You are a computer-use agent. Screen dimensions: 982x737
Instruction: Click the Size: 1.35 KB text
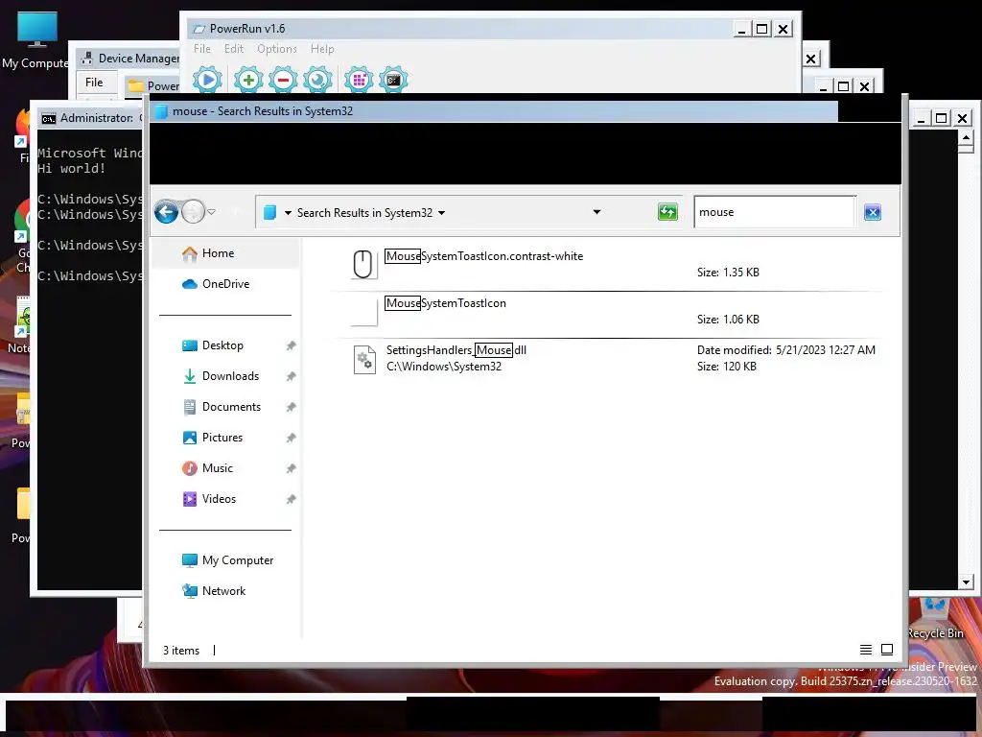point(728,273)
